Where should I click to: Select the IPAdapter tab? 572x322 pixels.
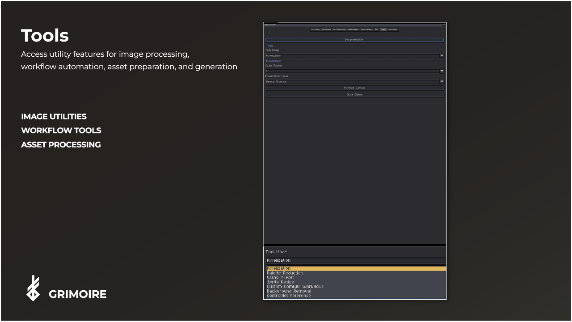click(x=353, y=29)
